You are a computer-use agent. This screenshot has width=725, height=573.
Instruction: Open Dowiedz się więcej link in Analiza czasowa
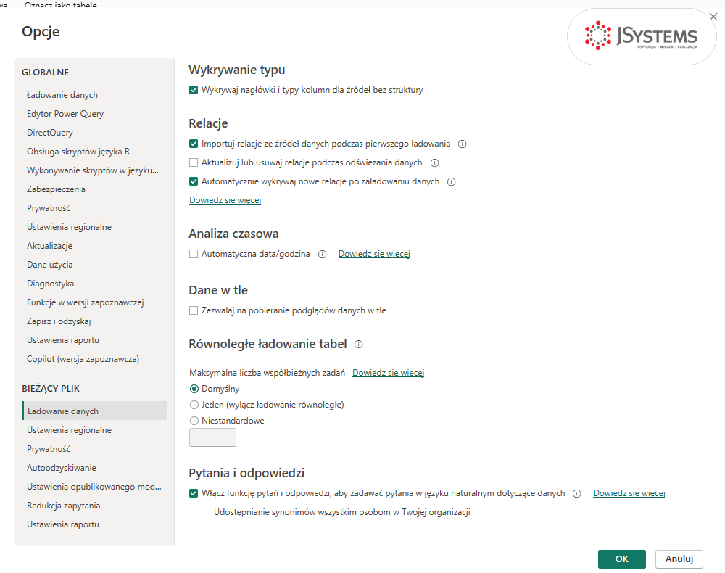click(x=374, y=254)
